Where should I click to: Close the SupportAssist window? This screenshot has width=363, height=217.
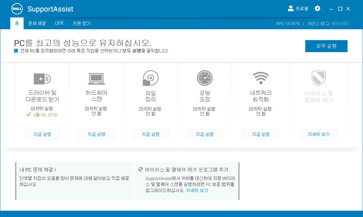(x=348, y=9)
